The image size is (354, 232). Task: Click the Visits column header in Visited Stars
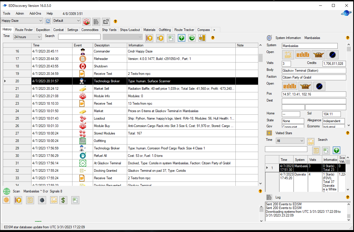pyautogui.click(x=315, y=160)
